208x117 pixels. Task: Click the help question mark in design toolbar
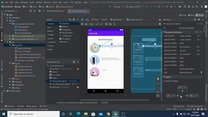(160, 24)
